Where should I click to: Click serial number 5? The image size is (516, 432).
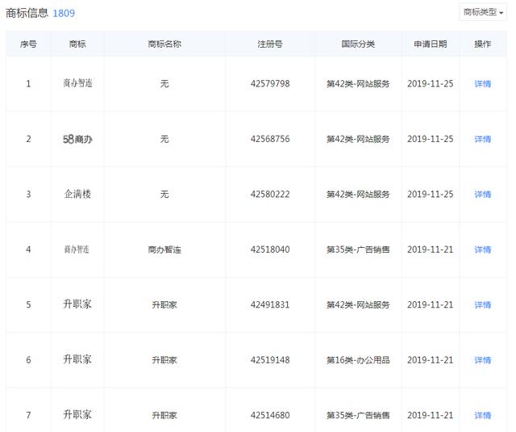point(28,304)
